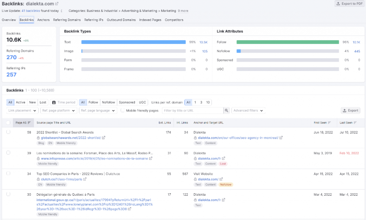
Task: Switch to the Anchors tab
Action: pyautogui.click(x=43, y=20)
